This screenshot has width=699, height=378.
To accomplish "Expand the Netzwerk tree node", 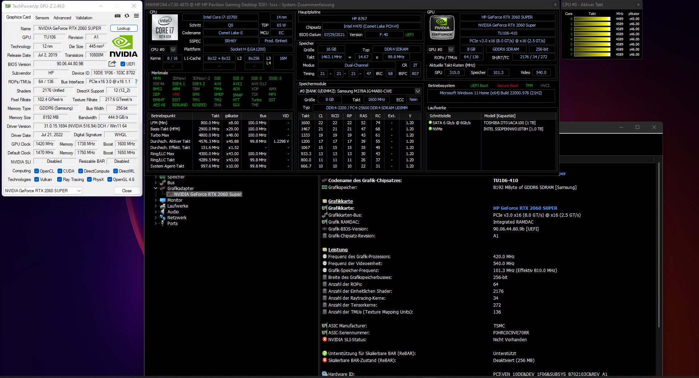I will click(156, 217).
